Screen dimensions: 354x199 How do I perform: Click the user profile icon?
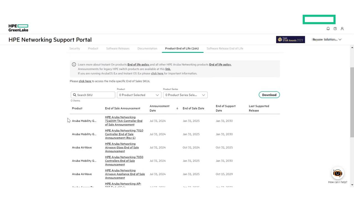[x=342, y=28]
